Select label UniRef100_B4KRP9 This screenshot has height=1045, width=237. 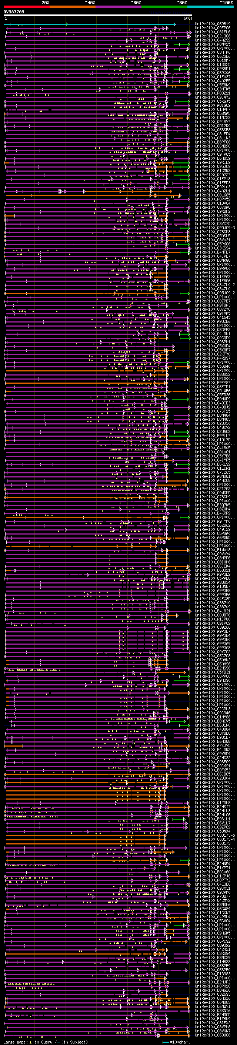tap(213, 513)
